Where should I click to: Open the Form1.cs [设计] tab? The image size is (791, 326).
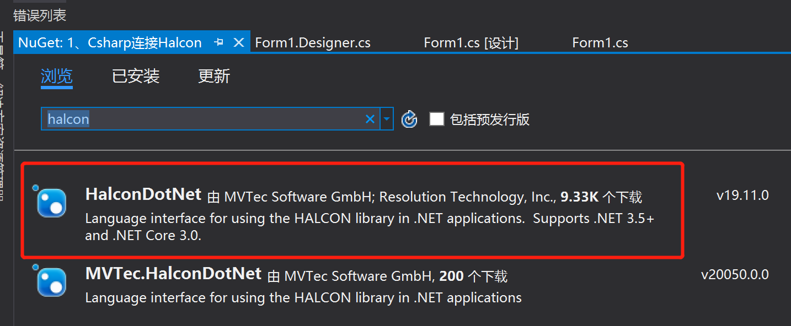471,42
